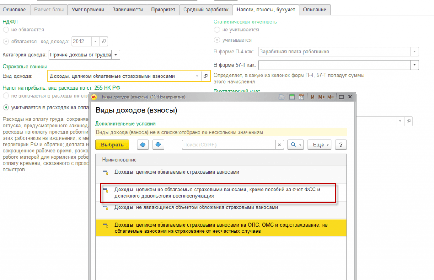Clear the search field with the x button
434x280 pixels.
pos(279,145)
